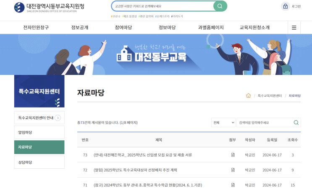Click the 조회수 column header

tap(293, 140)
